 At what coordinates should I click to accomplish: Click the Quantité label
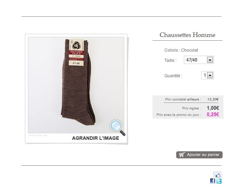(x=173, y=76)
